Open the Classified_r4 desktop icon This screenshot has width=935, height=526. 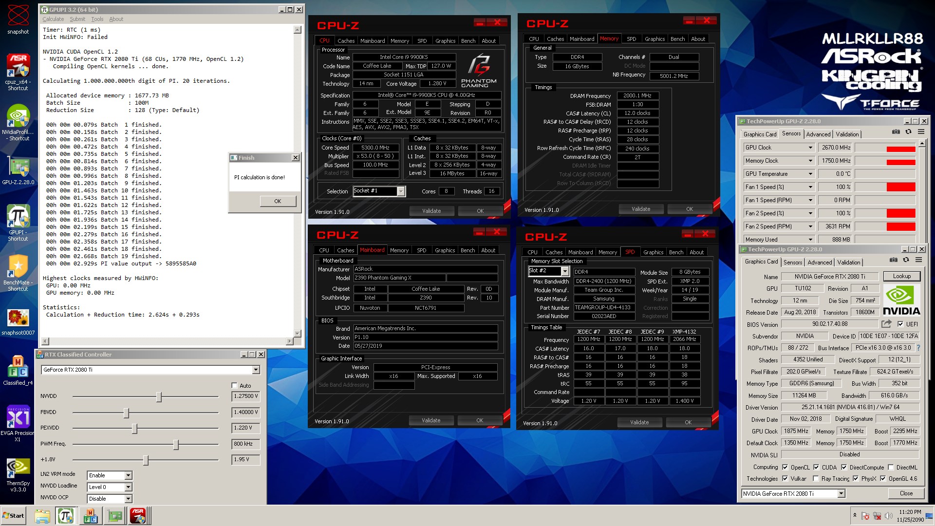click(18, 370)
